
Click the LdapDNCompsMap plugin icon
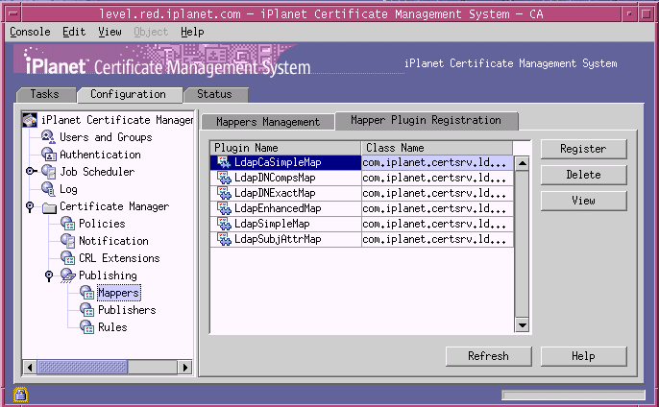point(224,178)
